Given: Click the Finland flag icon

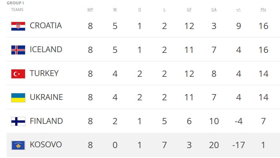Looking at the screenshot, I should [x=18, y=121].
